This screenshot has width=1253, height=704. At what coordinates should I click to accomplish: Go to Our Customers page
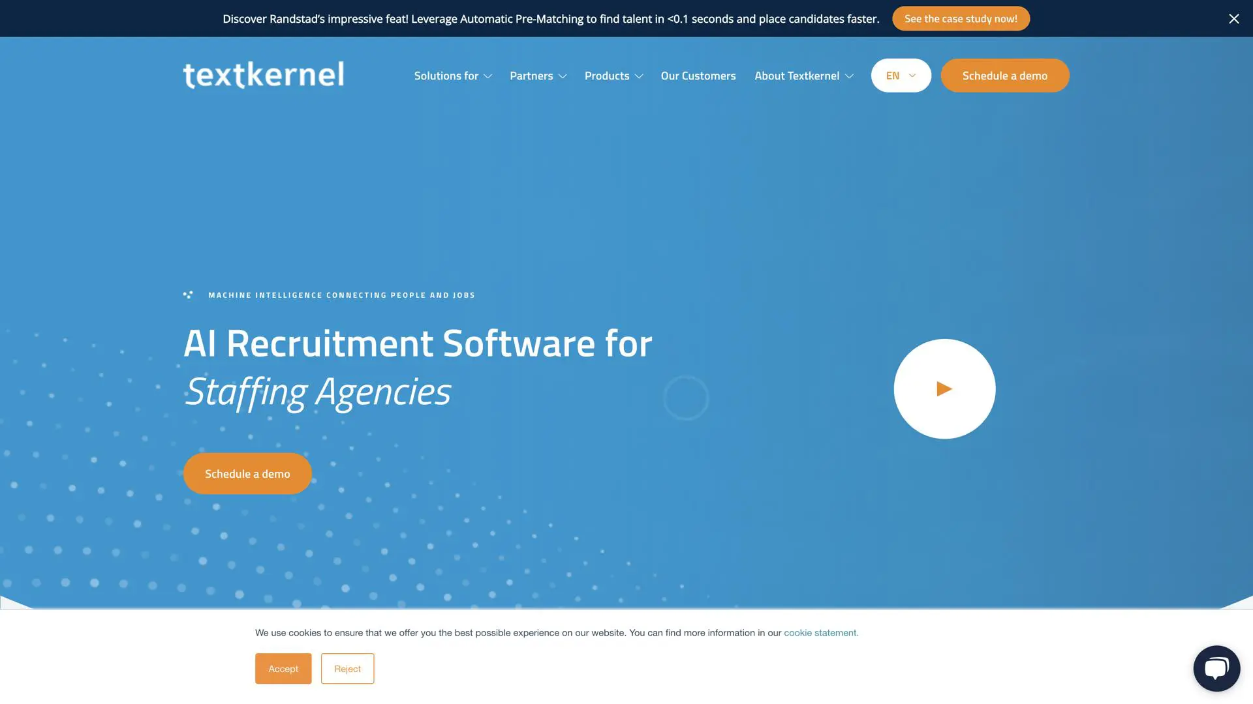tap(698, 76)
